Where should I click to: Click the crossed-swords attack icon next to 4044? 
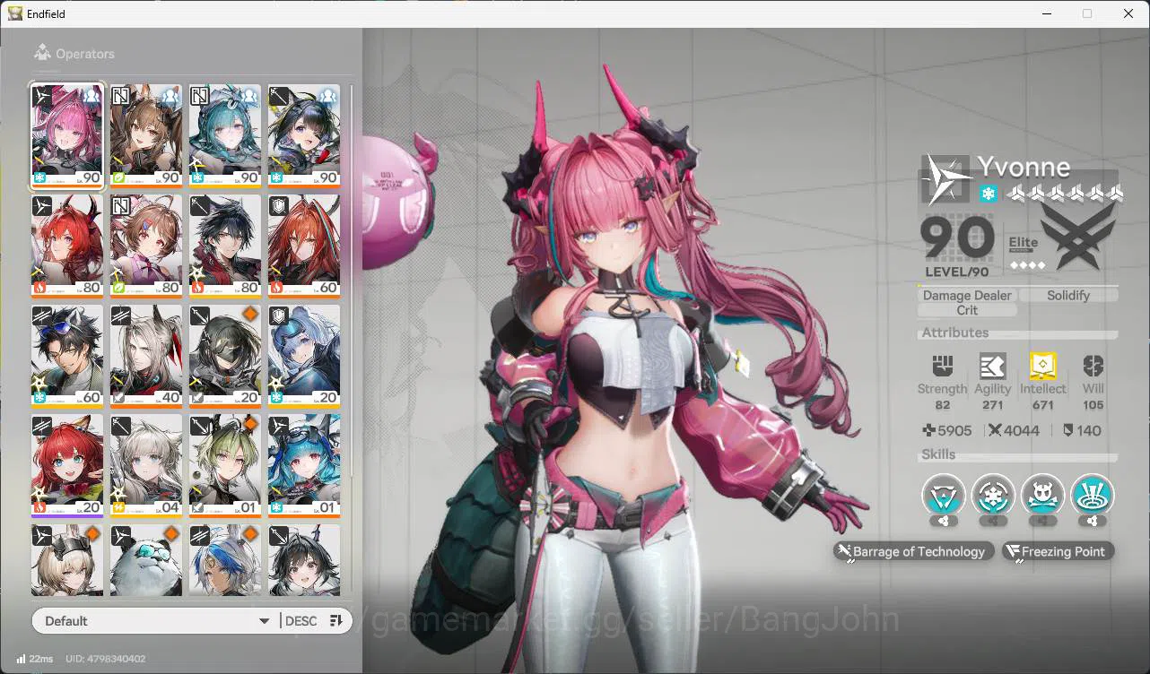pos(995,430)
